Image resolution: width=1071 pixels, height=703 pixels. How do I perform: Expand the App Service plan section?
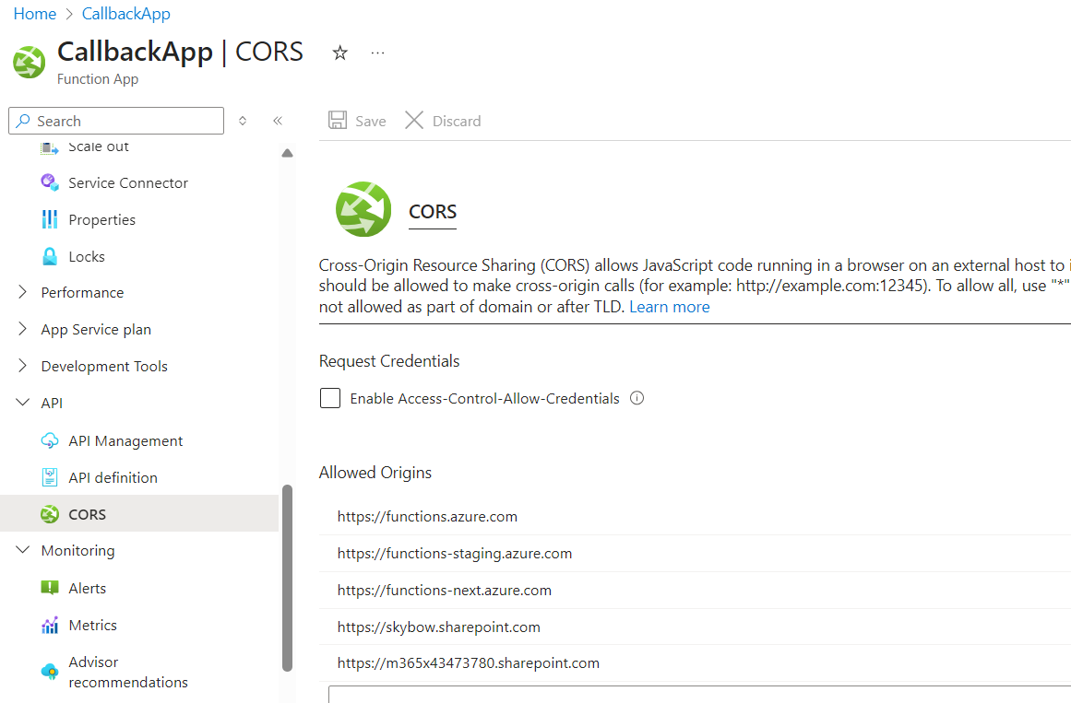23,329
